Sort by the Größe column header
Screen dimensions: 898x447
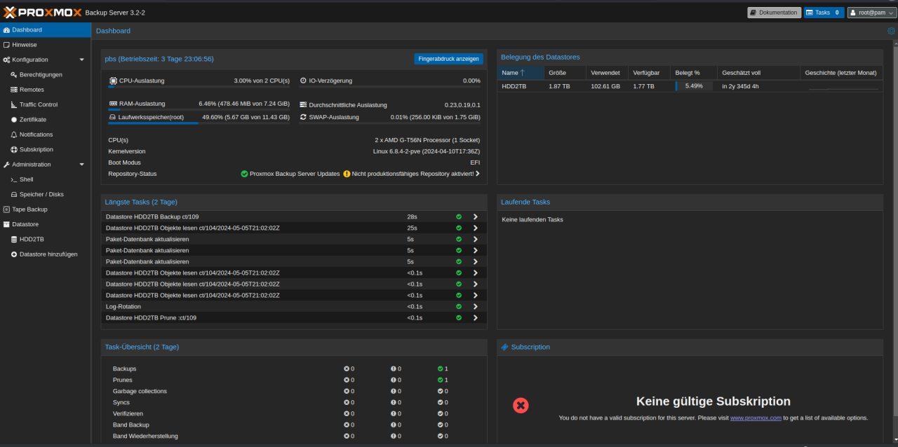click(x=565, y=73)
